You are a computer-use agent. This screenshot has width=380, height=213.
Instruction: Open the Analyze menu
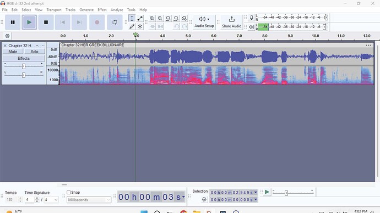click(x=117, y=10)
